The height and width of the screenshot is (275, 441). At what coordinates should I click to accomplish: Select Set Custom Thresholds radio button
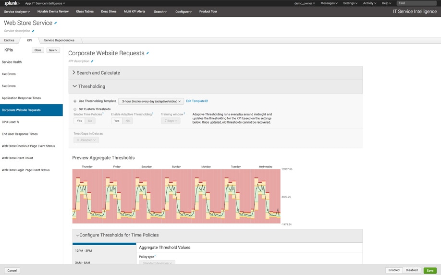coord(75,109)
